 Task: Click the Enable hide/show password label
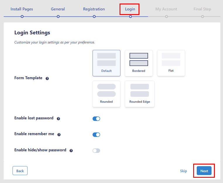pos(40,150)
